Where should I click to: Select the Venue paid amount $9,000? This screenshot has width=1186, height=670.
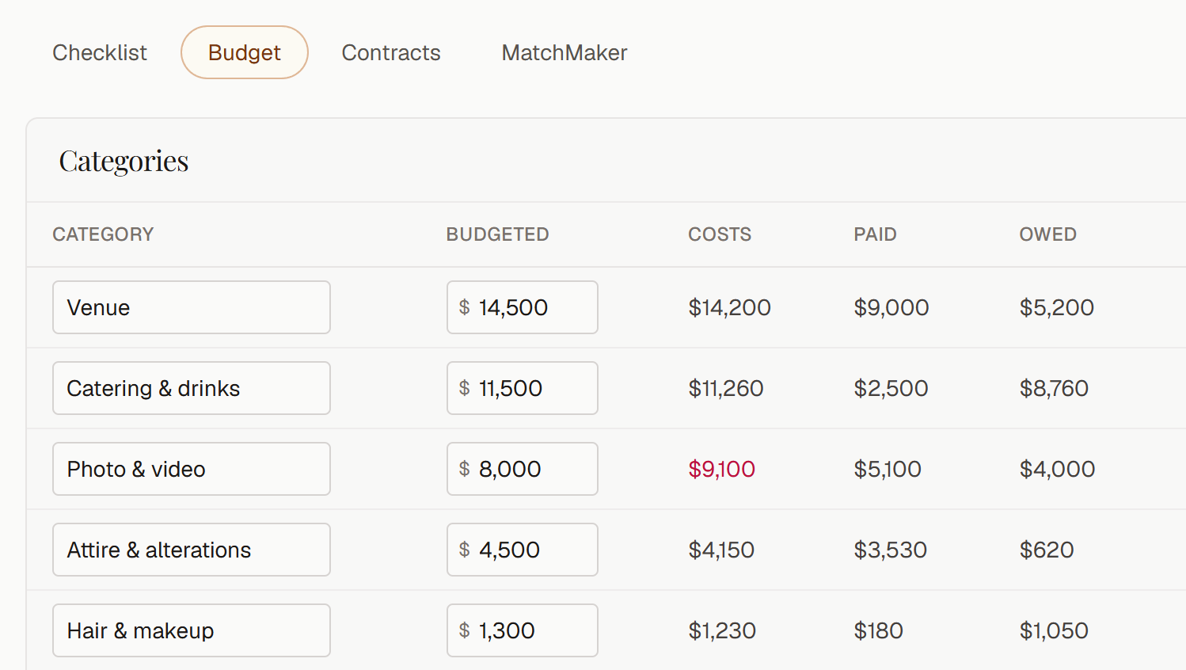tap(891, 307)
